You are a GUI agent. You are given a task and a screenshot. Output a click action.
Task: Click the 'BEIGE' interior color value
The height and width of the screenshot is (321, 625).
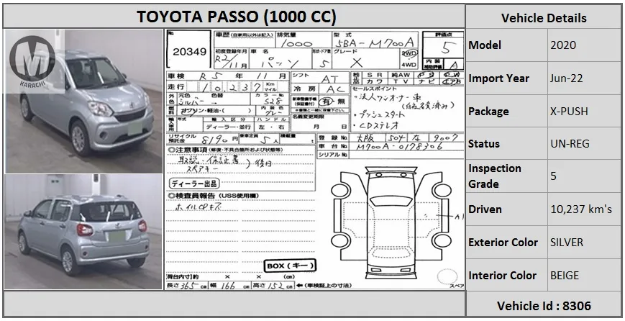point(565,275)
